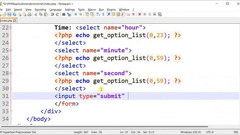This screenshot has height=135, width=240.
Task: Collapse the fold marker on line 25
Action: [x=11, y=50]
